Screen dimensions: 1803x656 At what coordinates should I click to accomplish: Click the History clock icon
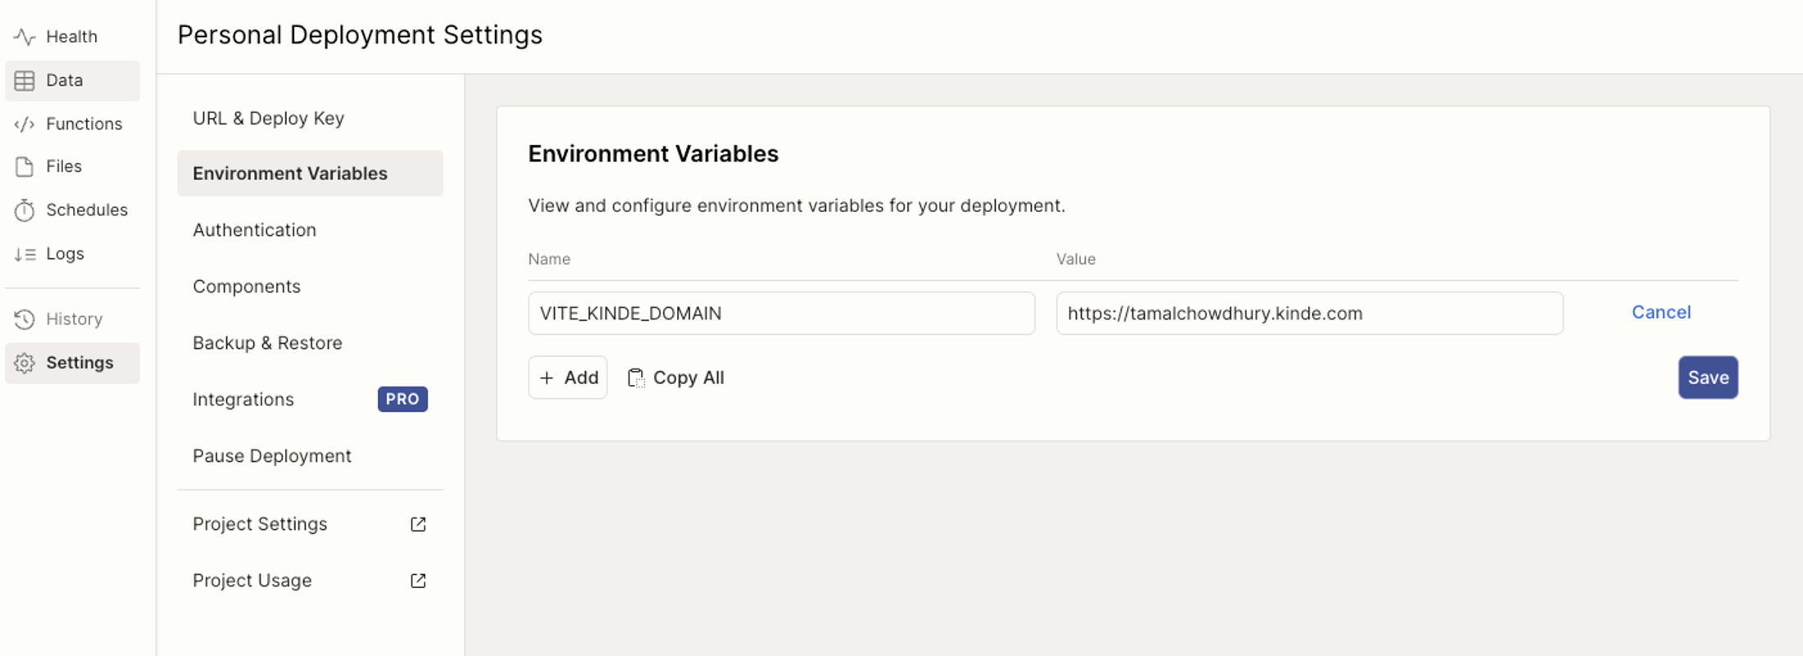pos(25,319)
